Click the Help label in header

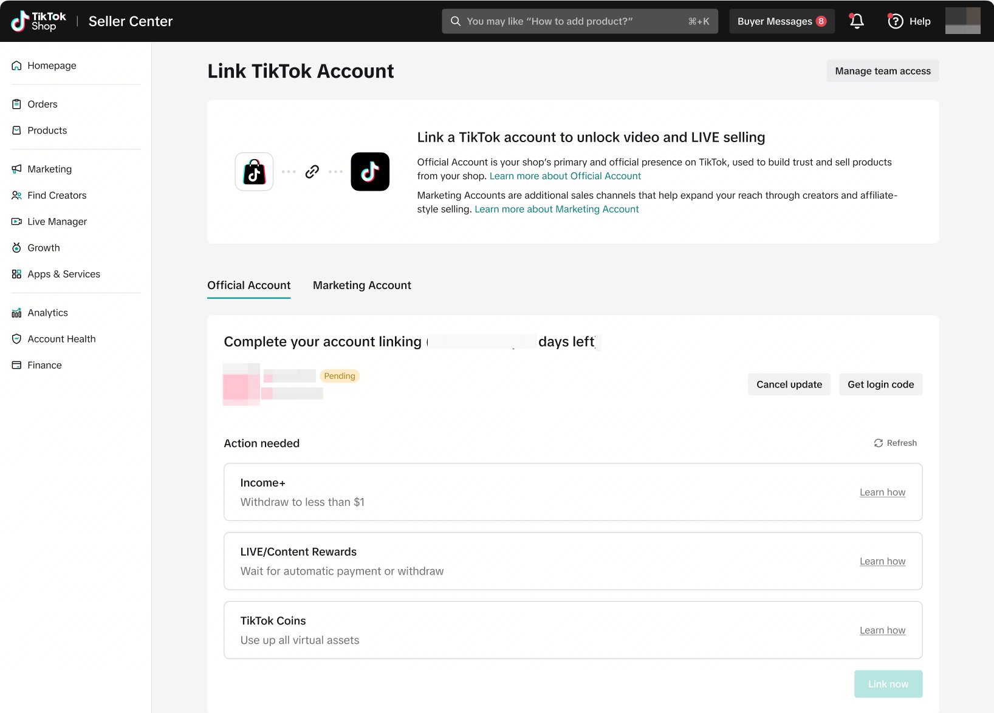pyautogui.click(x=920, y=21)
